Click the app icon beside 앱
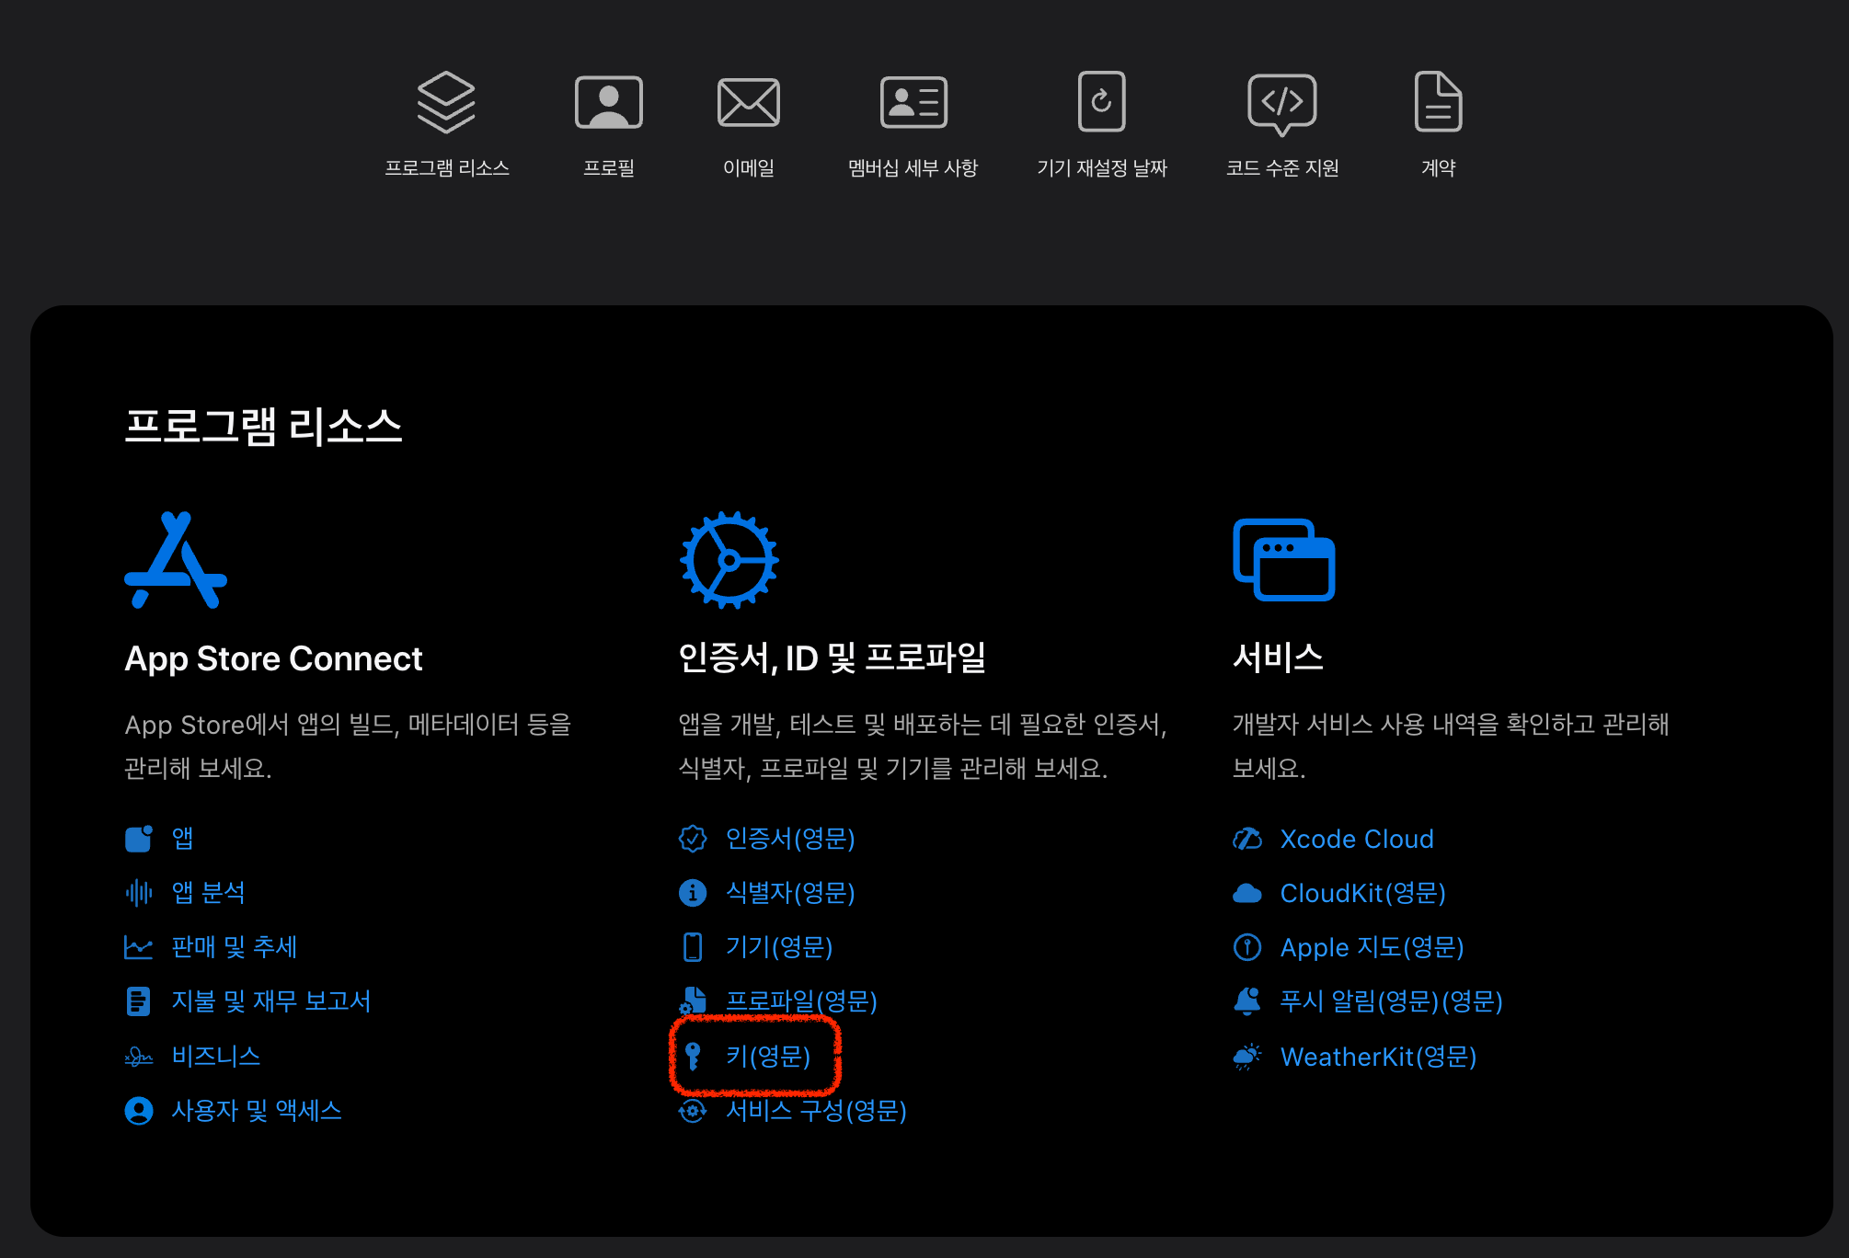 click(138, 839)
